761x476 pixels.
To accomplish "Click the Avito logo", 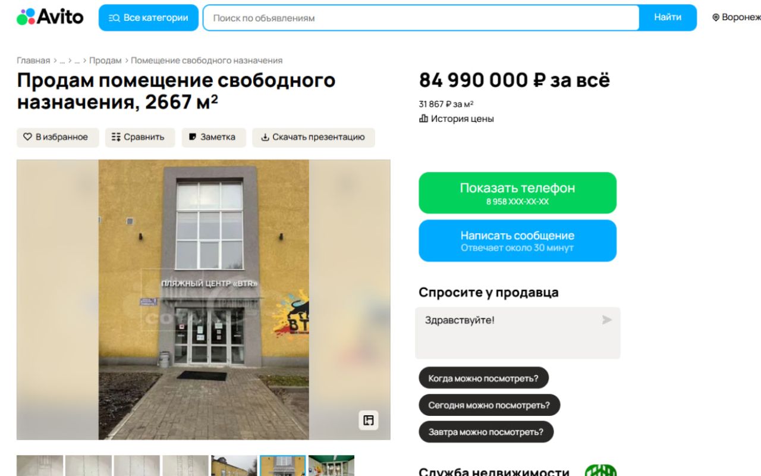I will click(x=50, y=17).
